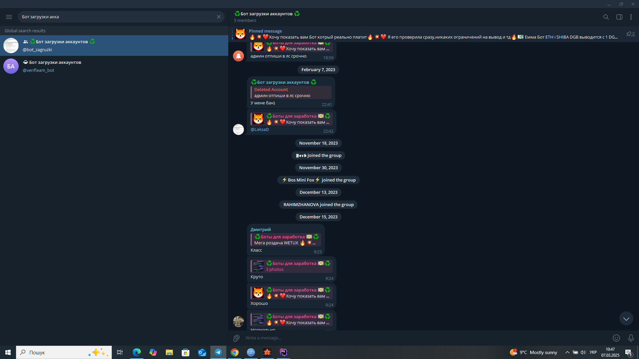
Task: Jump to the latest messages arrow
Action: click(x=626, y=318)
